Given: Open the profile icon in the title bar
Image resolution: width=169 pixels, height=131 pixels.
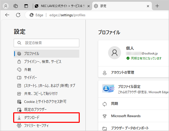Looking at the screenshot, I should [x=6, y=6].
